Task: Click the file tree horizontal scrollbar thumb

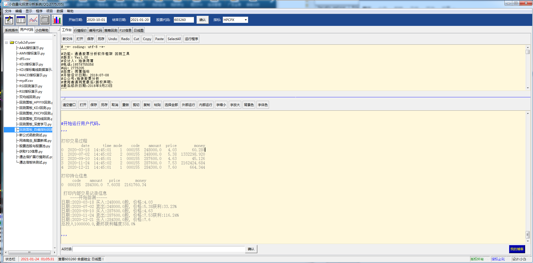Action: (x=29, y=252)
